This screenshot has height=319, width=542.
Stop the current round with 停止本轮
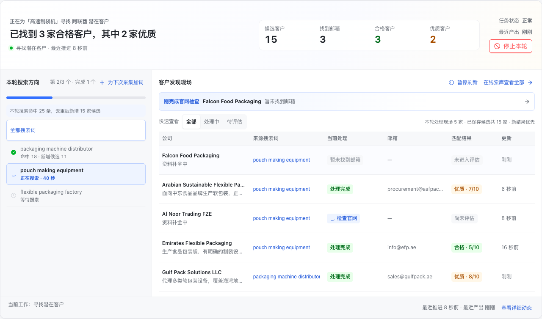511,46
